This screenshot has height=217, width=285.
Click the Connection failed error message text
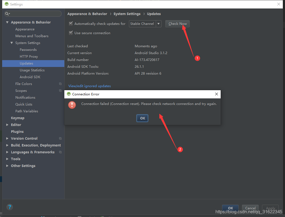coord(149,104)
